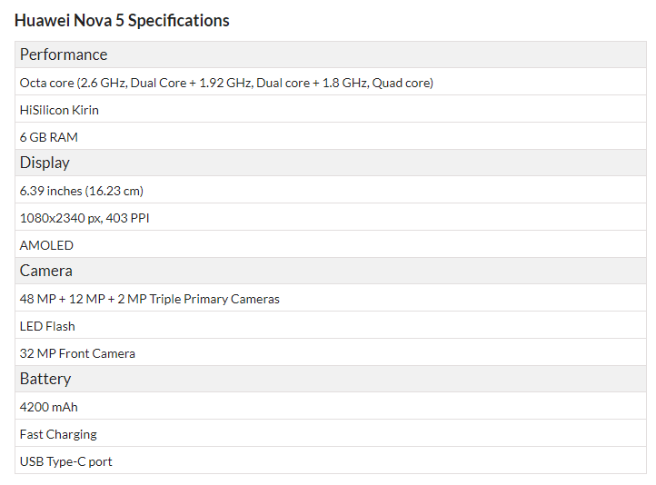Click the Huawei Nova 5 Specifications heading
This screenshot has height=485, width=656.
(x=122, y=21)
